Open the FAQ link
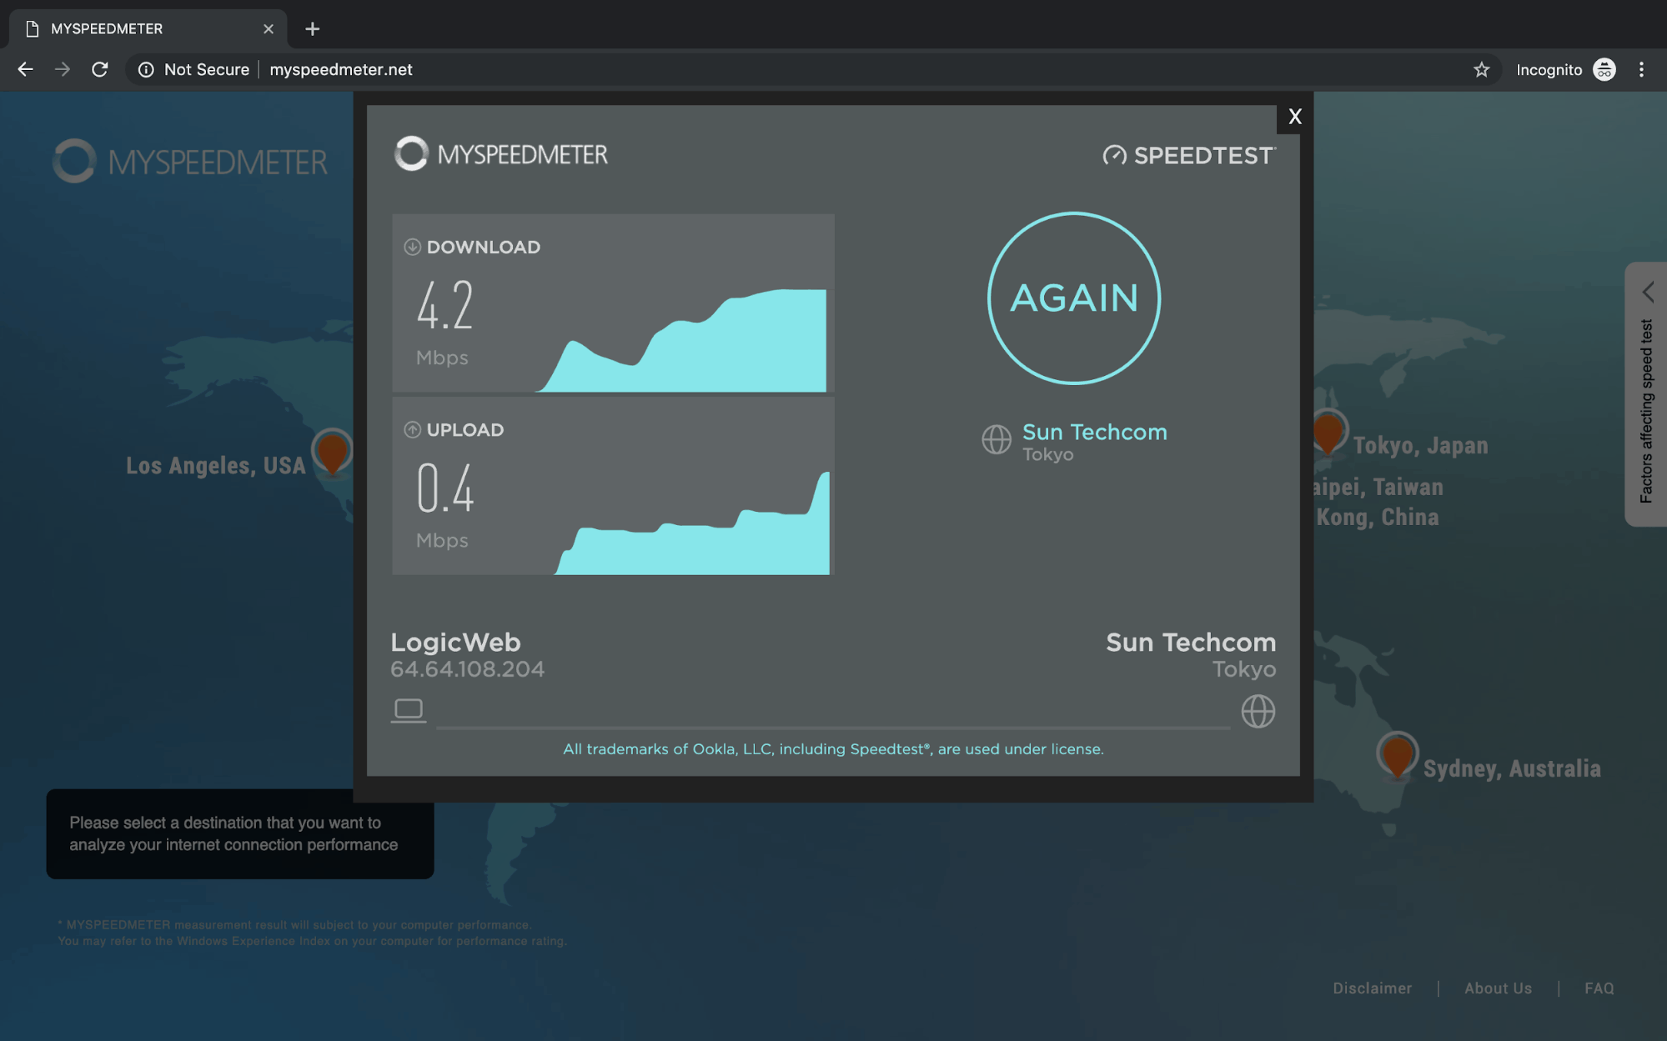This screenshot has width=1667, height=1041. tap(1599, 988)
